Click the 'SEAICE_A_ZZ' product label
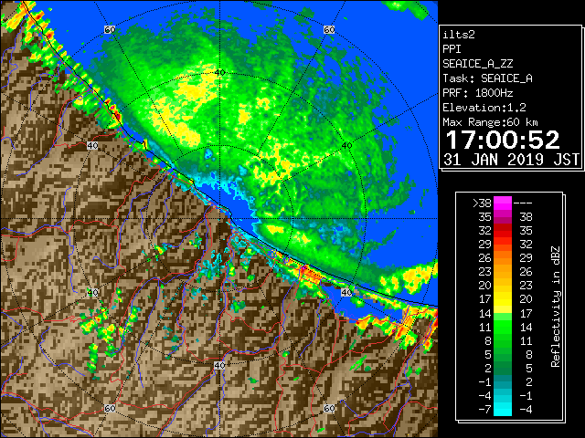Image resolution: width=585 pixels, height=438 pixels. coord(477,64)
